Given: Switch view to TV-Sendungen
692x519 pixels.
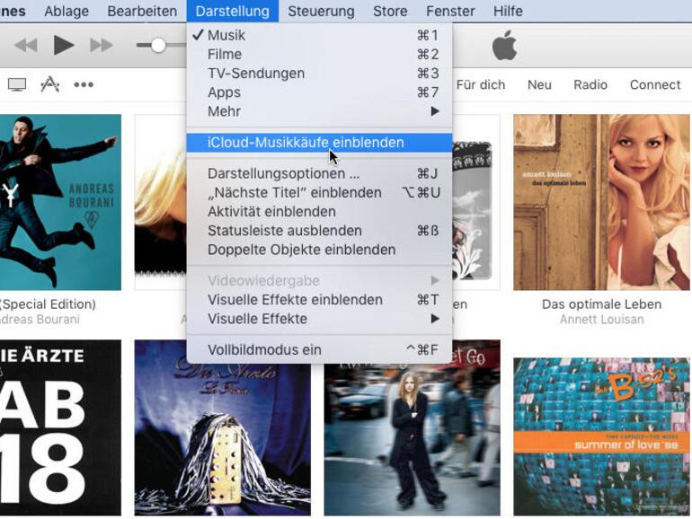Looking at the screenshot, I should click(x=320, y=74).
